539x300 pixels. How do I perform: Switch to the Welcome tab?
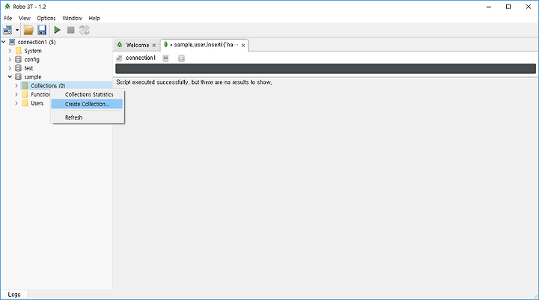tap(137, 45)
